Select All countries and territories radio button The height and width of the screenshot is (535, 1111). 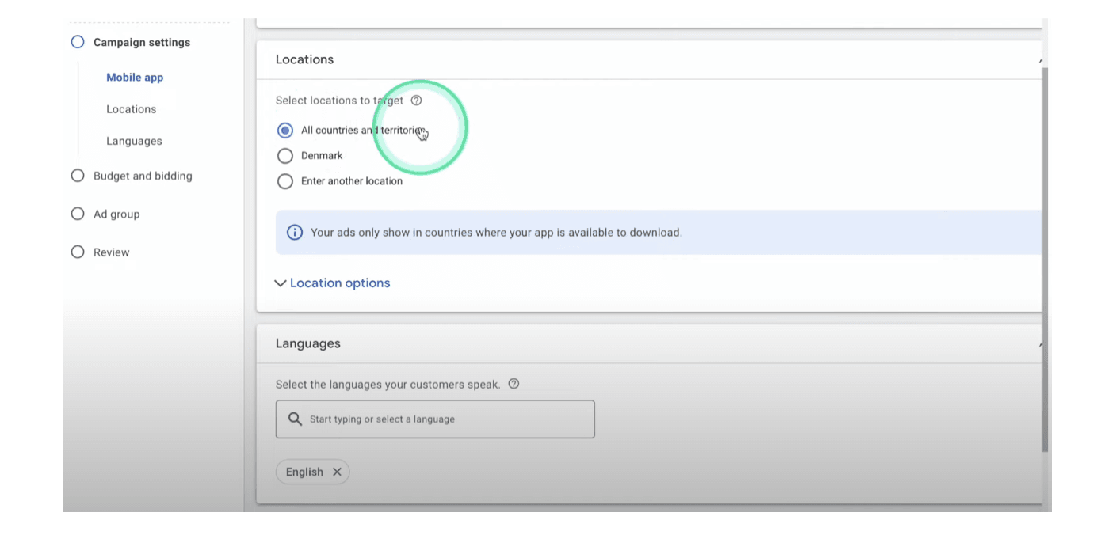point(285,131)
